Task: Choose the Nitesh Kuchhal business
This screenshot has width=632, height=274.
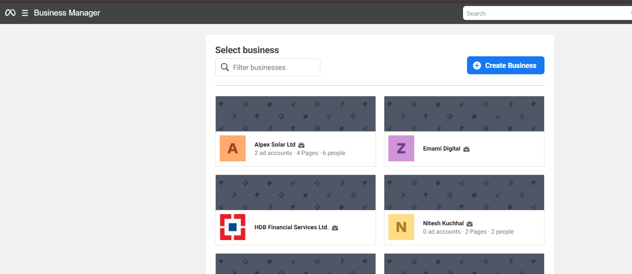Action: [x=443, y=223]
